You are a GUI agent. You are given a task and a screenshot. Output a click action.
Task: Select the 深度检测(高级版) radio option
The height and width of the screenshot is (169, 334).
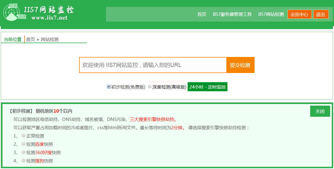point(150,87)
